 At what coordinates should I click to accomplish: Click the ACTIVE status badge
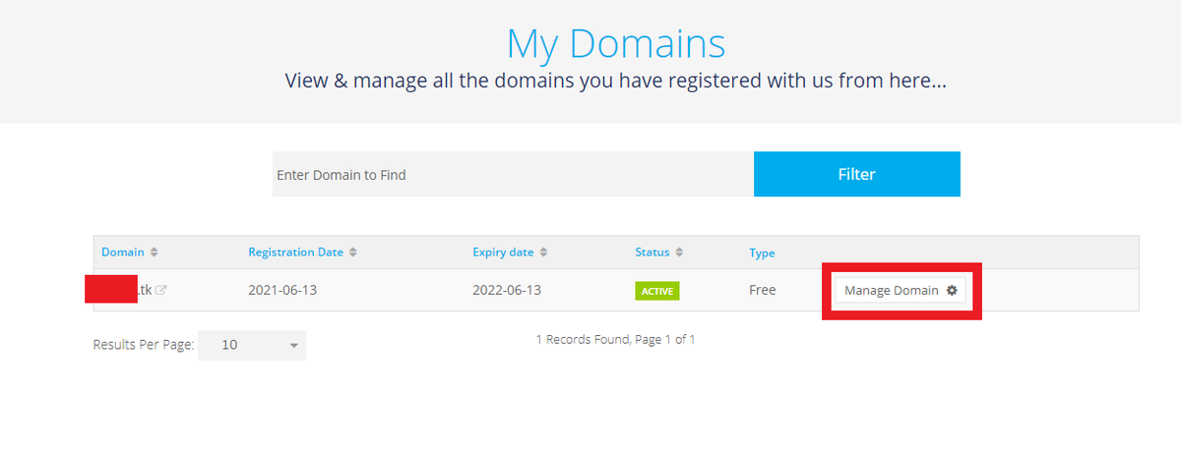coord(657,291)
